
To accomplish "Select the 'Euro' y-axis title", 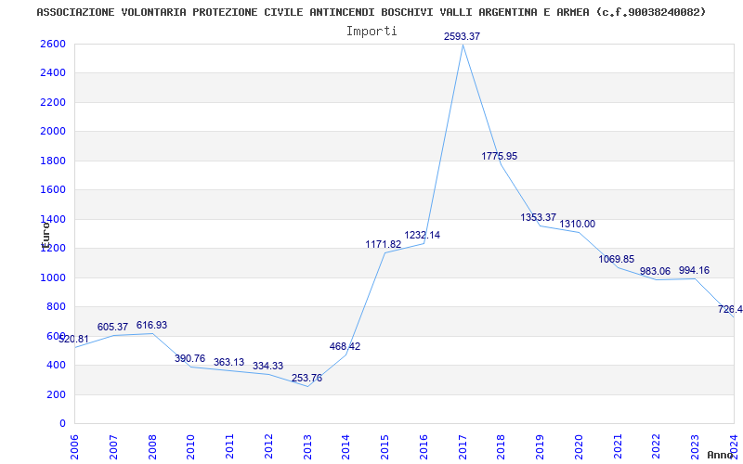I will coord(46,235).
